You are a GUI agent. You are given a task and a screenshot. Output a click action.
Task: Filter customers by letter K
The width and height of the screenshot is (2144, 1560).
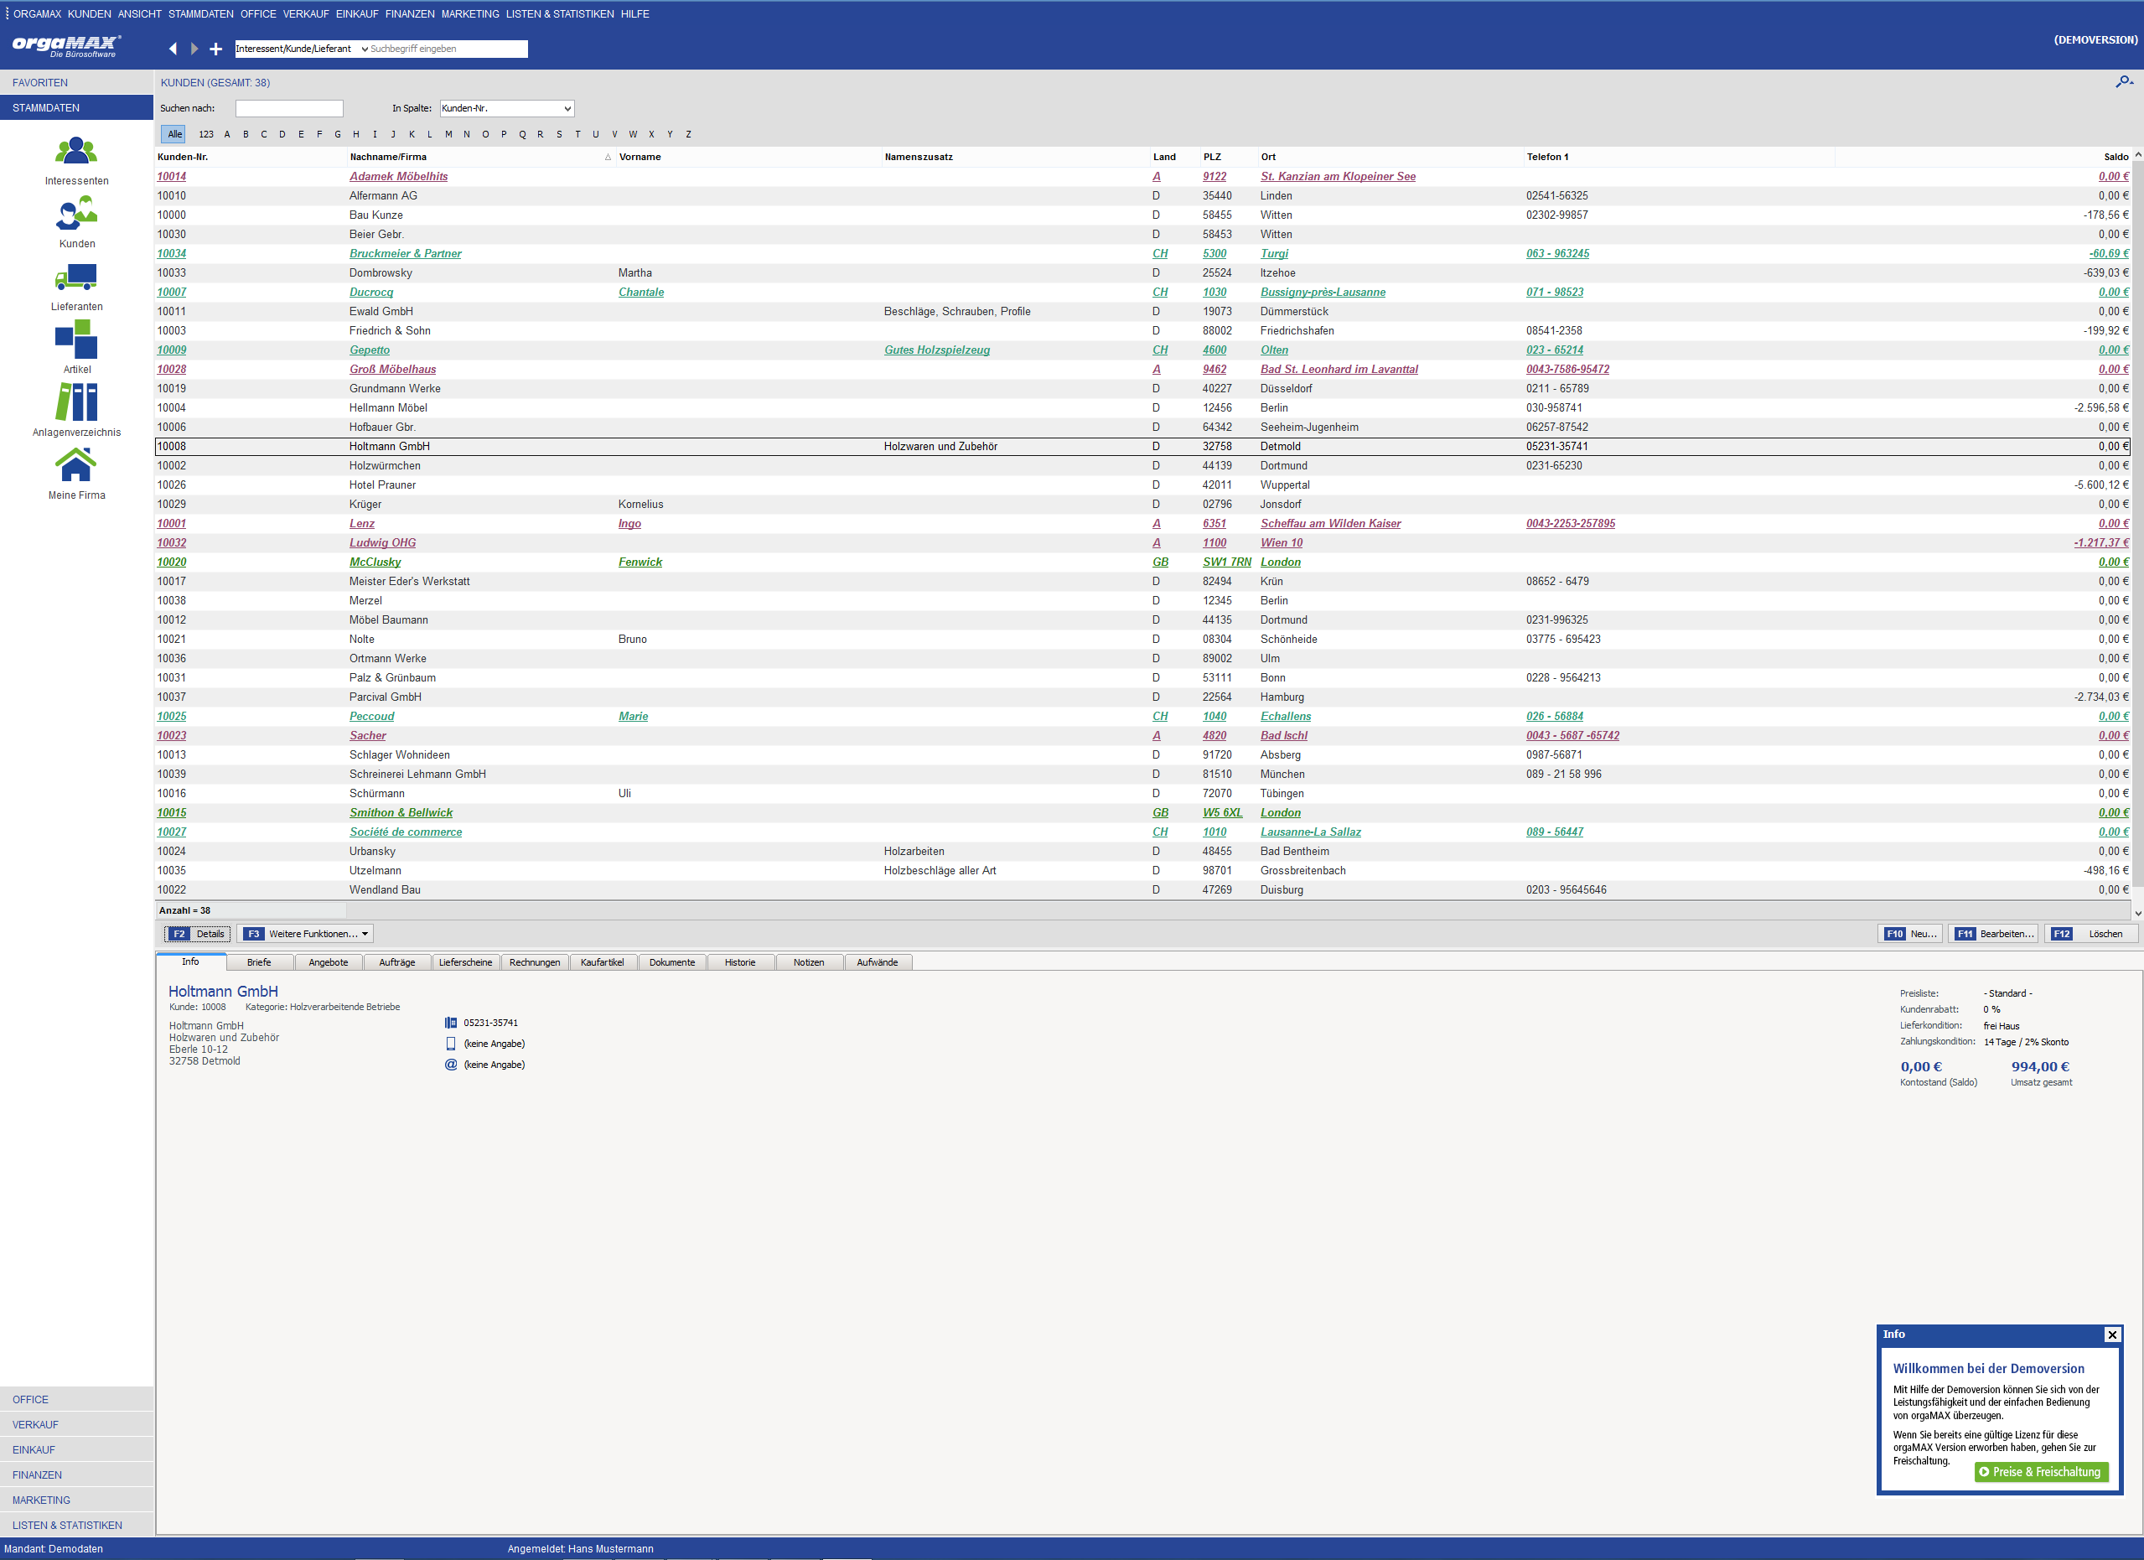tap(412, 134)
